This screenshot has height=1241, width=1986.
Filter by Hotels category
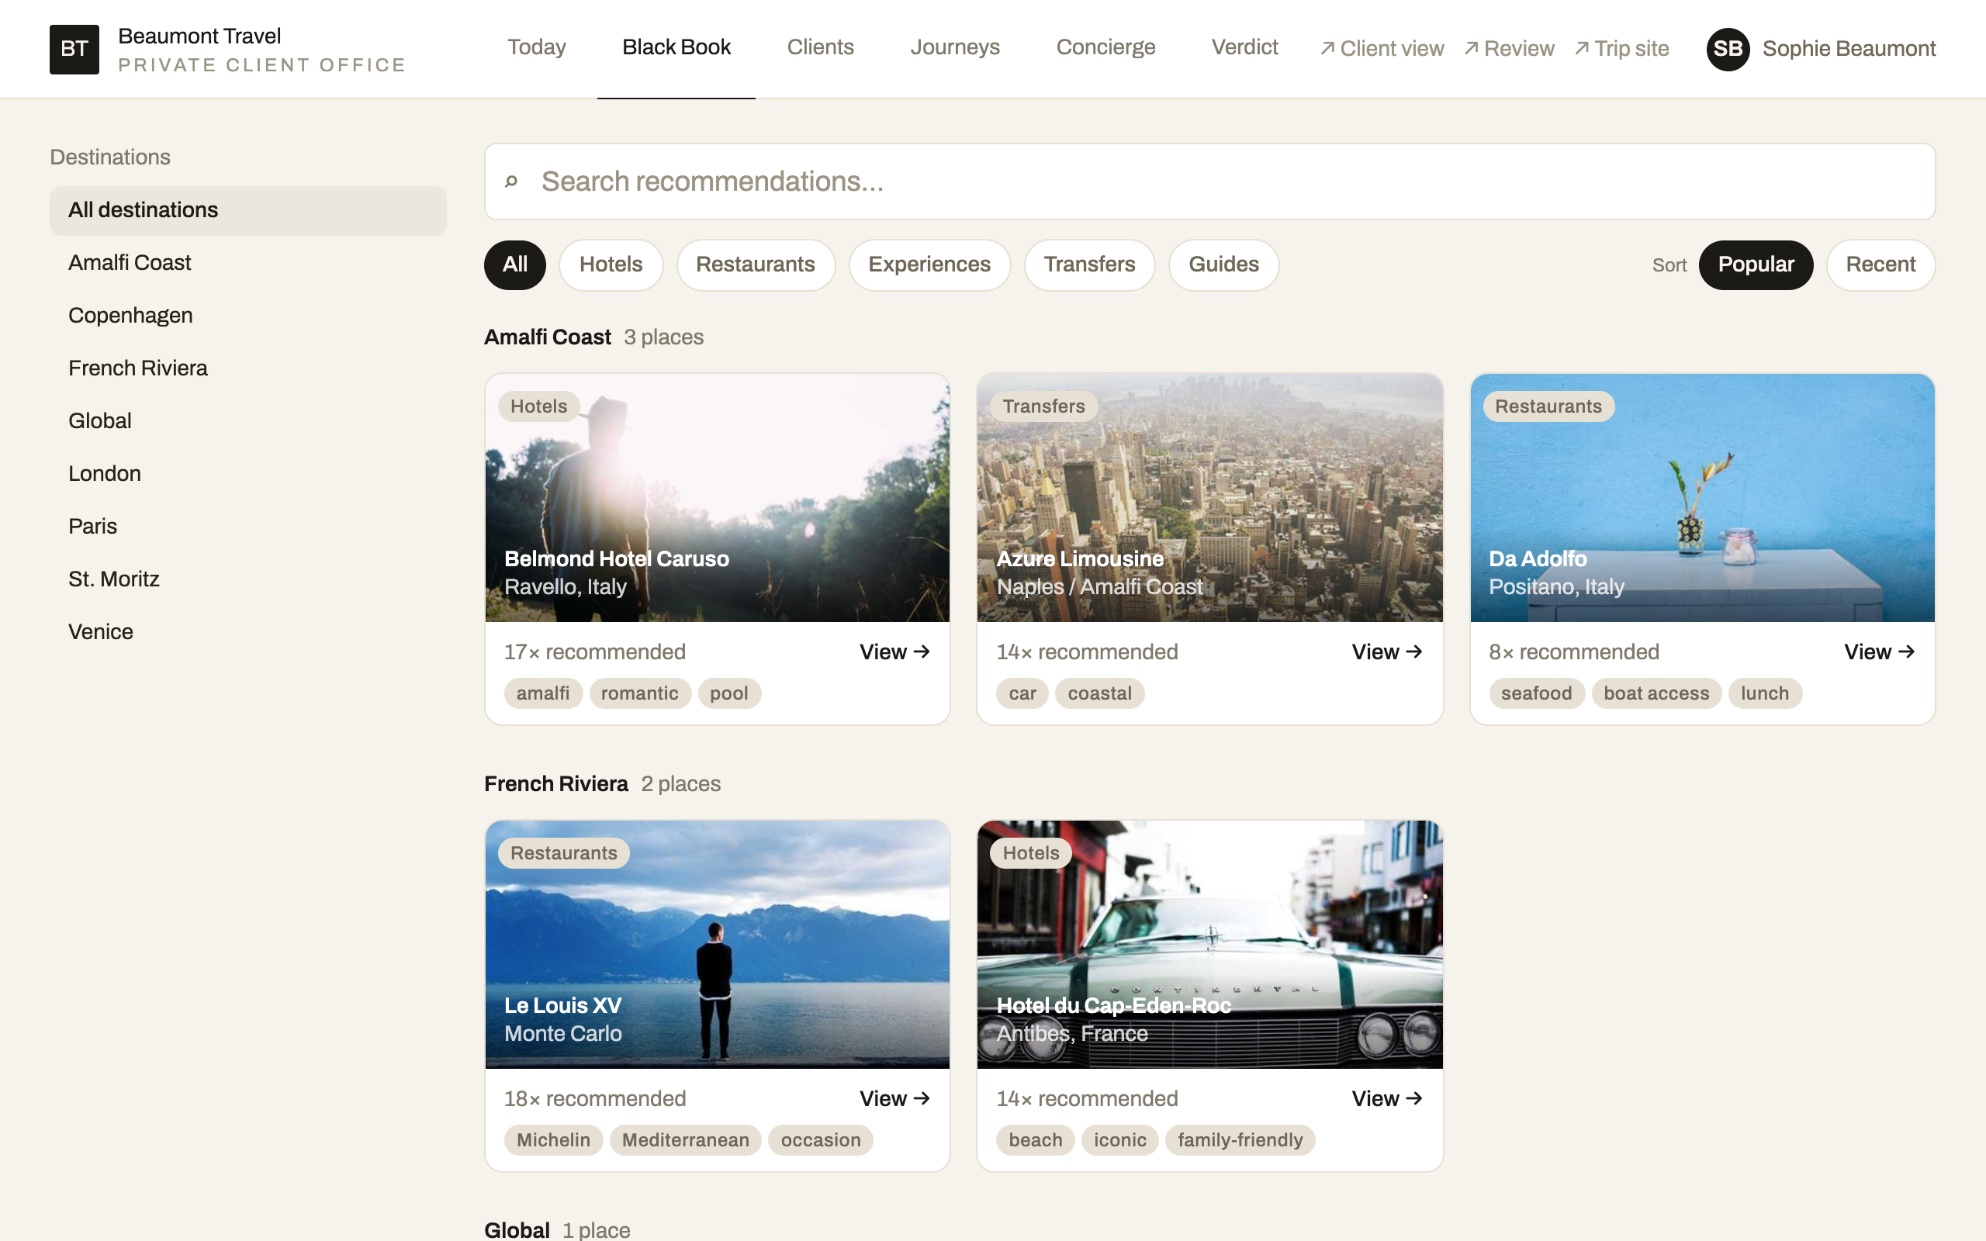click(611, 264)
